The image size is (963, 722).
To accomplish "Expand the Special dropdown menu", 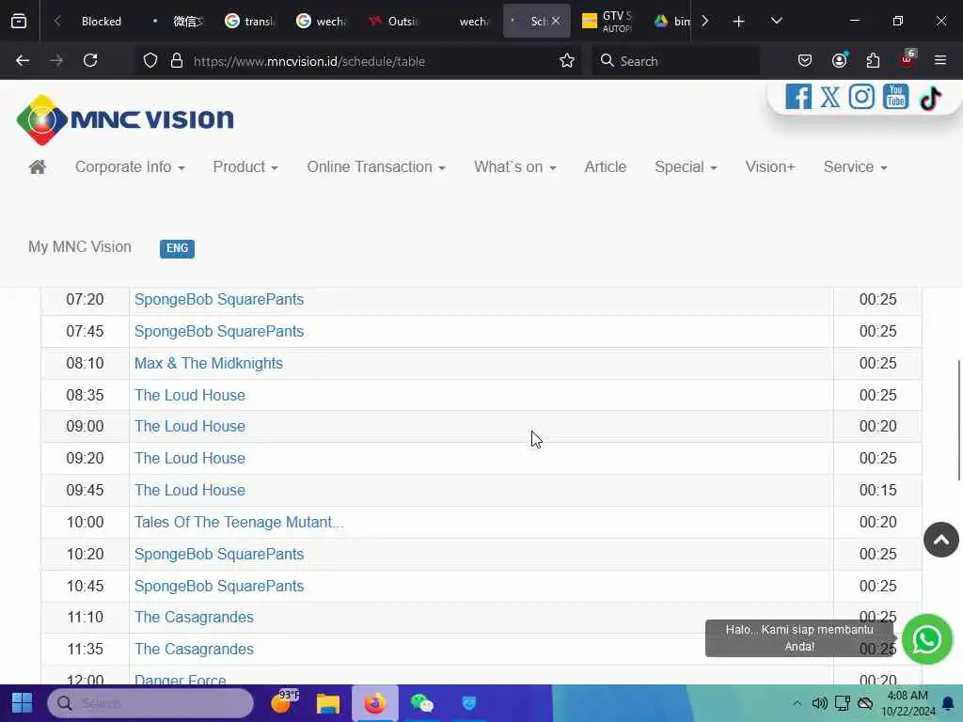I will (686, 167).
